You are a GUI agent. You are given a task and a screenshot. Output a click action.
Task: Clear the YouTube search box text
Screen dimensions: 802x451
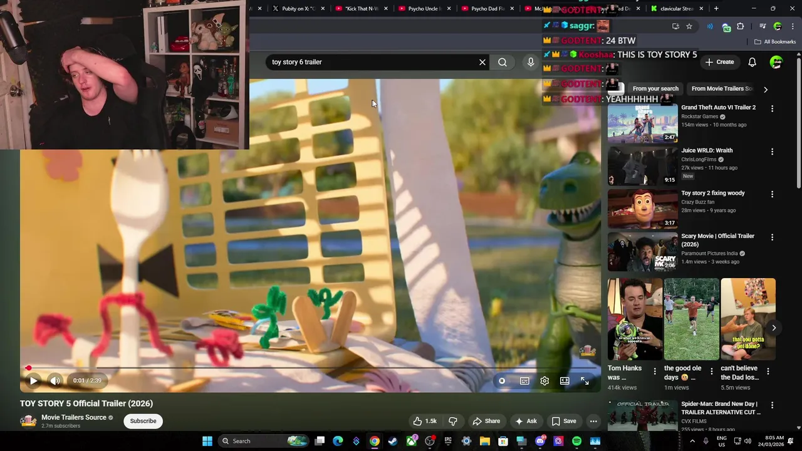(x=482, y=62)
